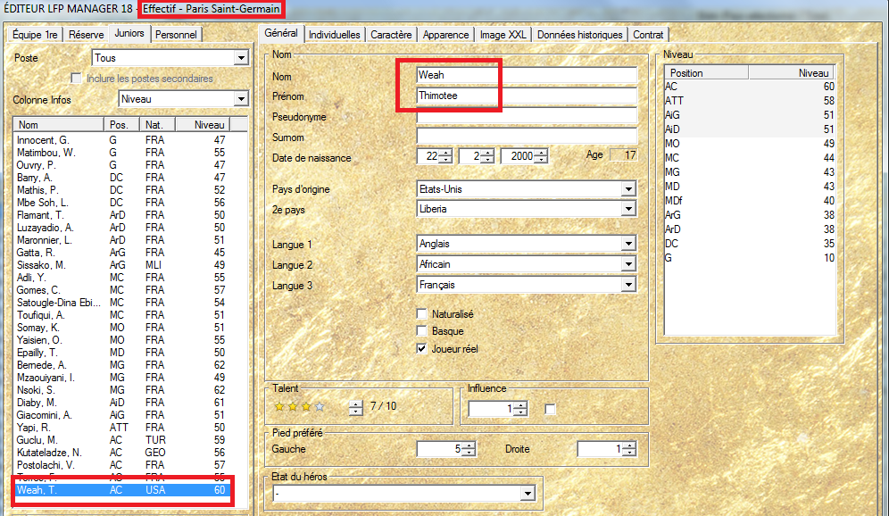This screenshot has height=516, width=889.
Task: Open the 2e pays dropdown
Action: pos(628,209)
